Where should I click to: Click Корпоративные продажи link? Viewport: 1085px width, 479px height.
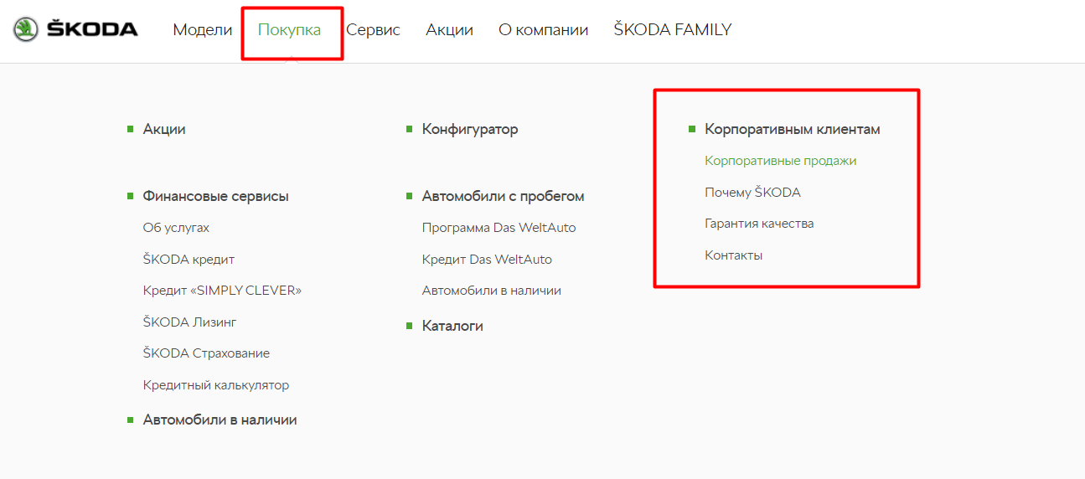(781, 161)
